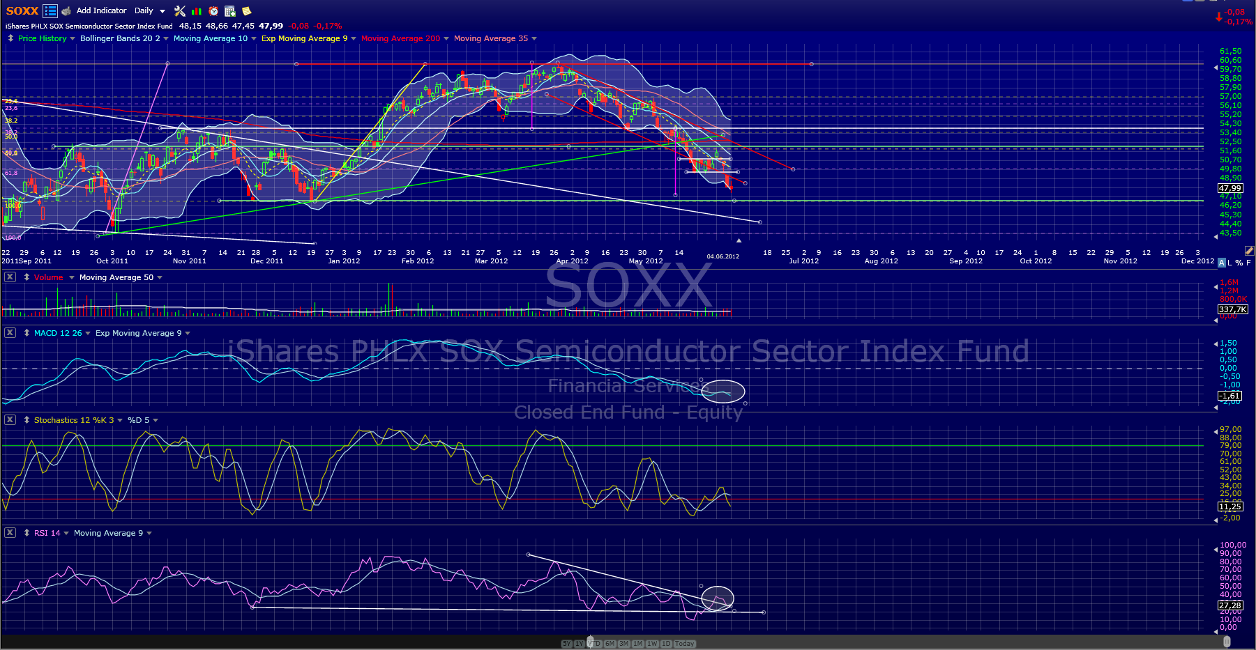Screen dimensions: 1256x650
Task: Open the Volume indicator dropdown
Action: click(71, 278)
